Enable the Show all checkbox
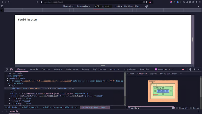 [177, 108]
